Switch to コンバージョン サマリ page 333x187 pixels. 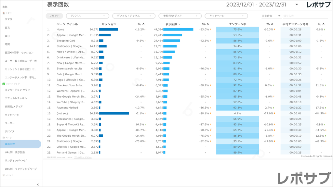(x=17, y=90)
